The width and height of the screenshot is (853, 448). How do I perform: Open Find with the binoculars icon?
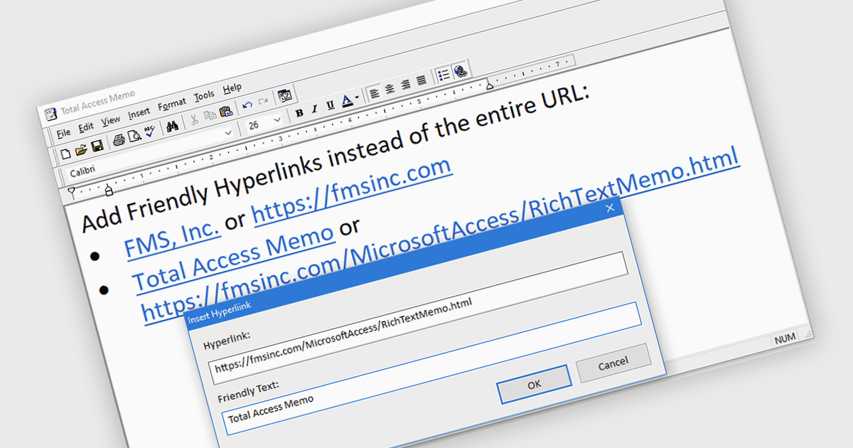(173, 126)
